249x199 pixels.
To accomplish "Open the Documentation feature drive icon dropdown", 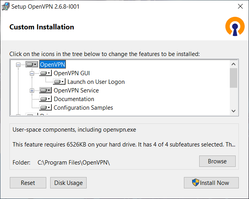I will 45,99.
